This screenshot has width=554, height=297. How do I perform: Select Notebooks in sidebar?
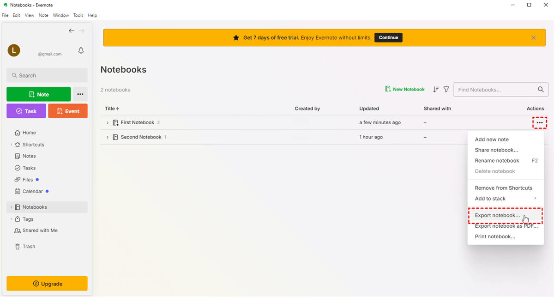click(47, 207)
